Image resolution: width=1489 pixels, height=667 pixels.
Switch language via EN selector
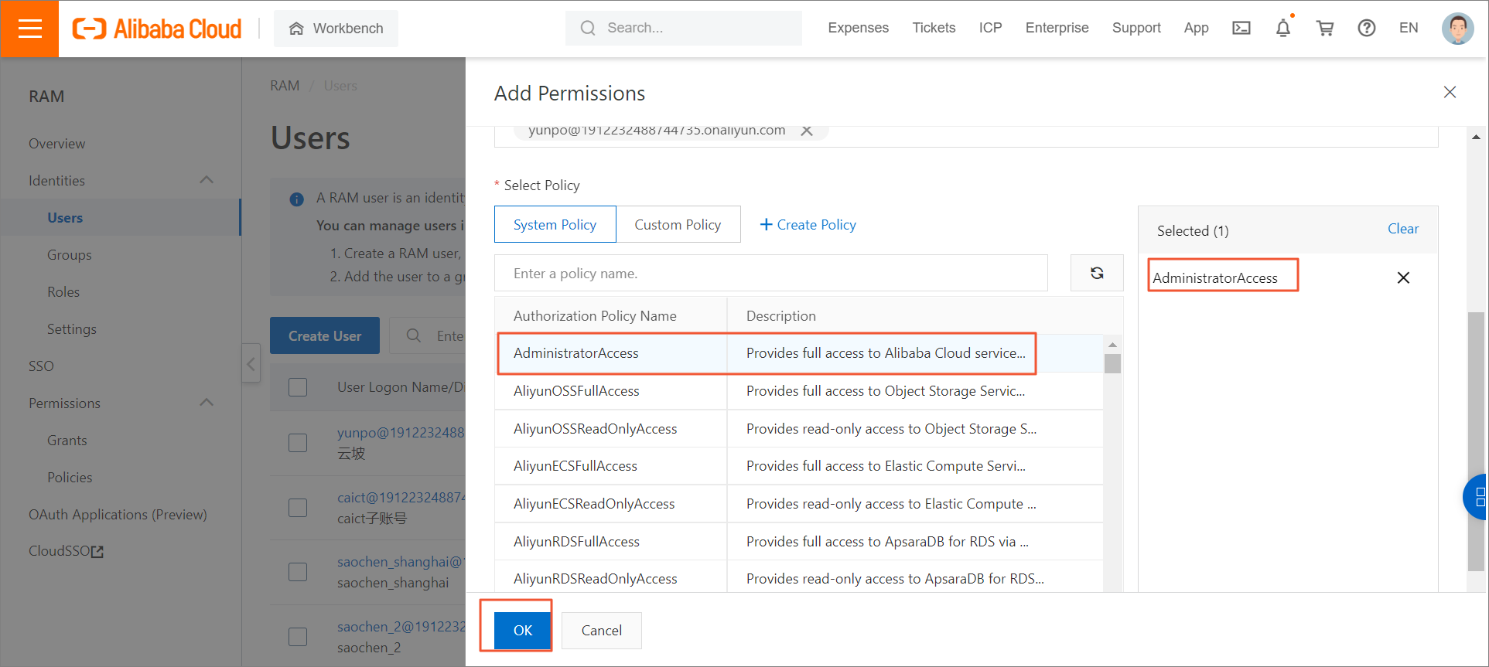click(x=1409, y=28)
